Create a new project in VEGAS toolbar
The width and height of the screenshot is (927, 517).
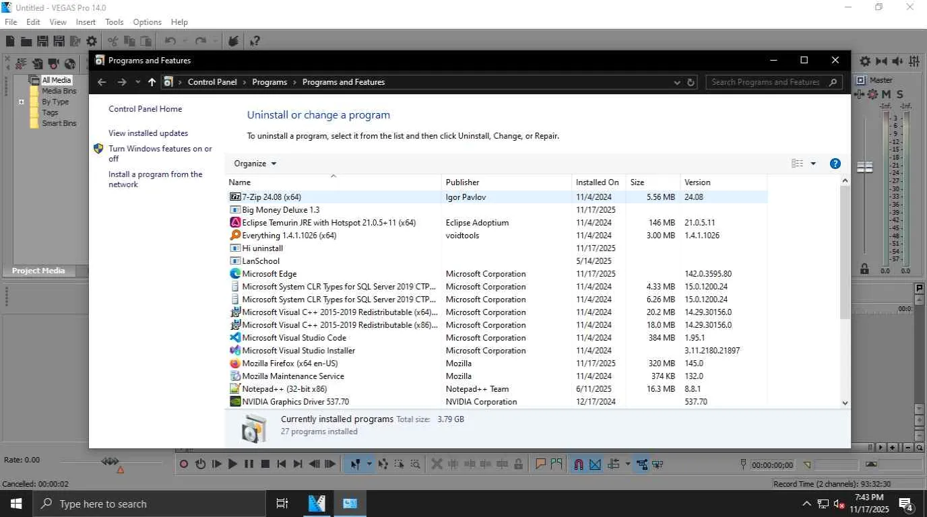(x=11, y=42)
